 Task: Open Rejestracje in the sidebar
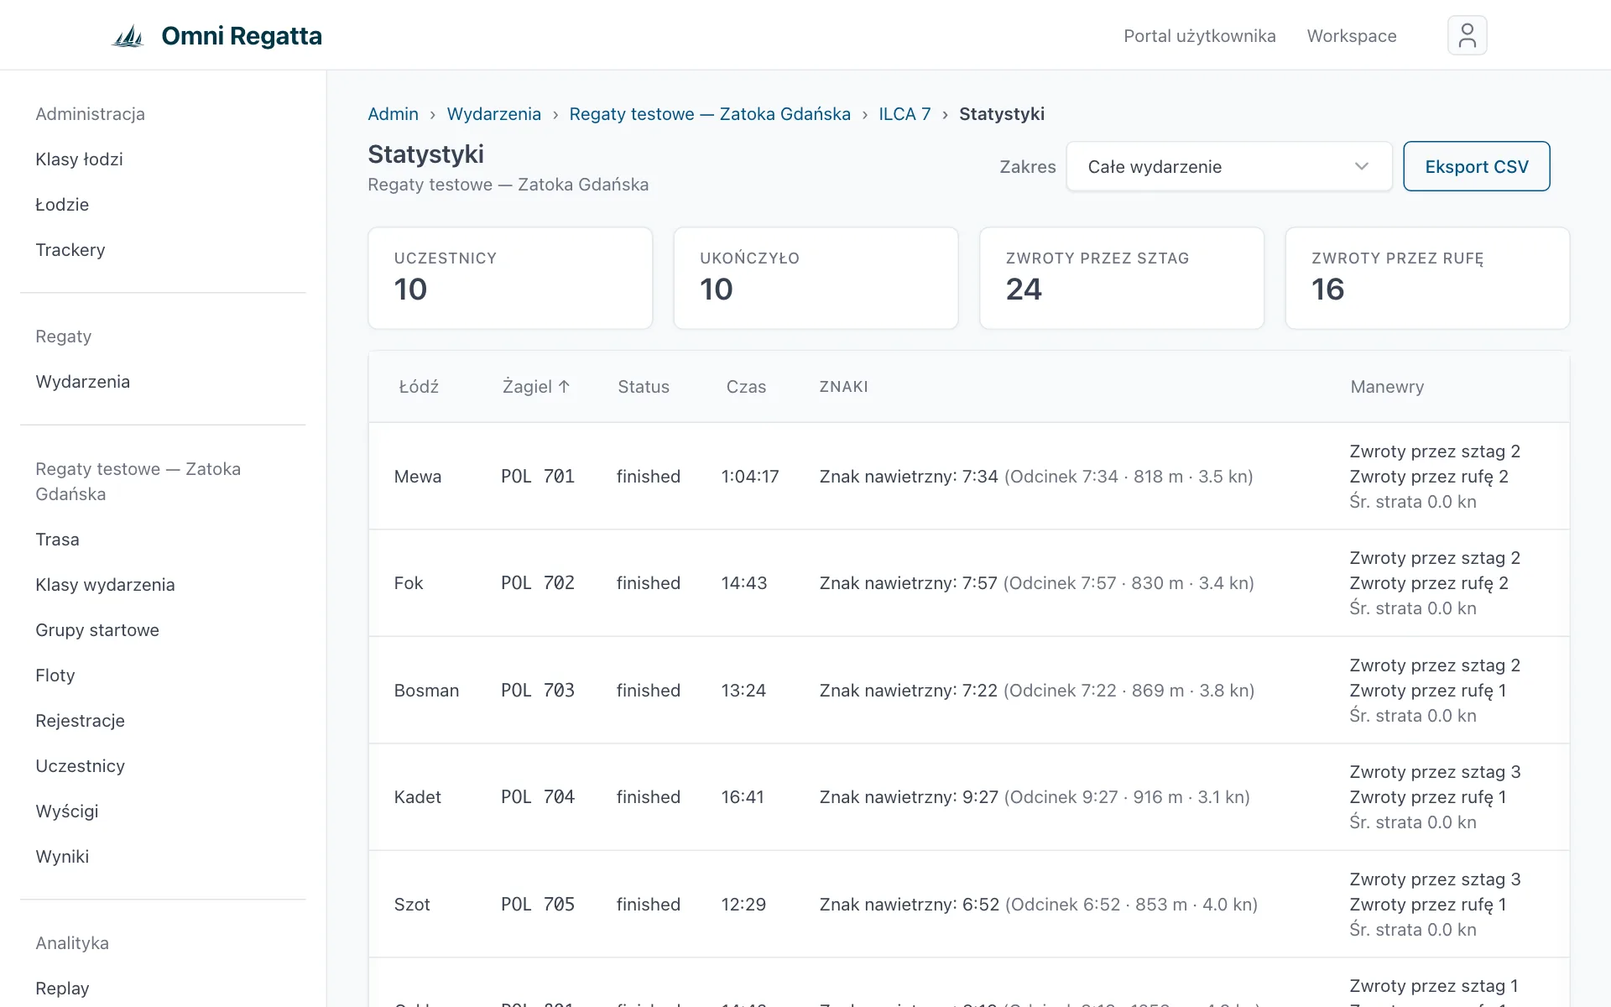click(80, 721)
